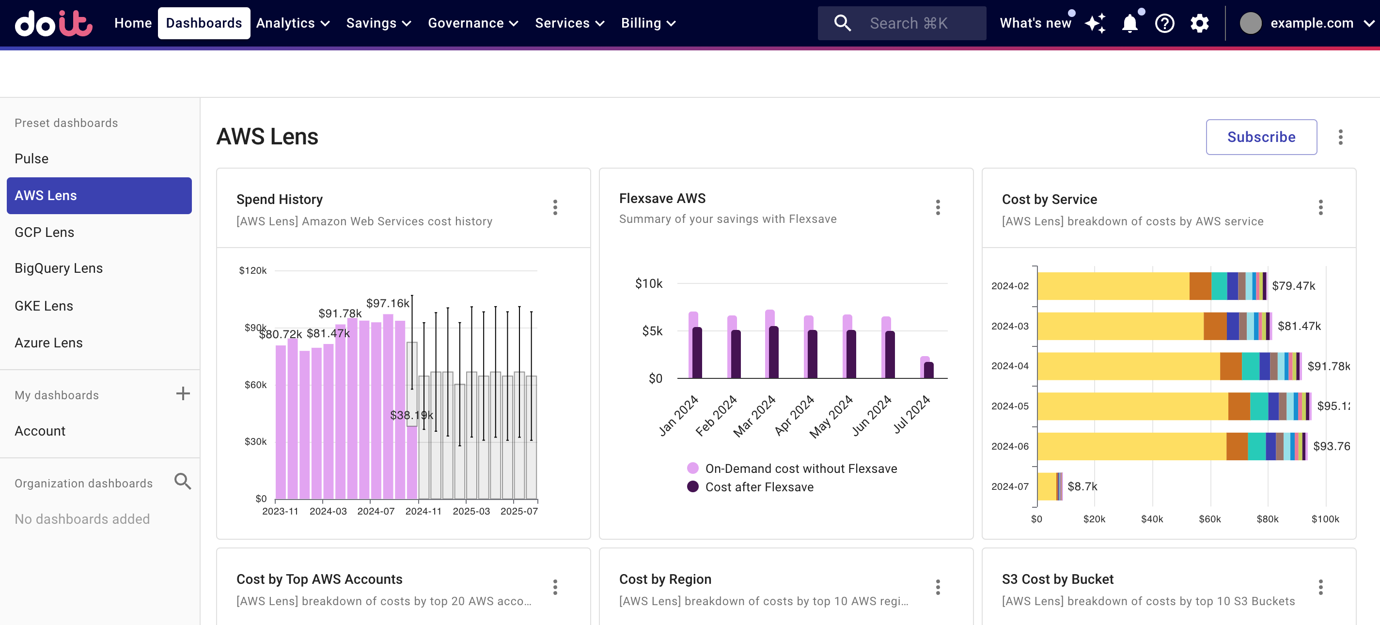Open the GCP Lens dashboard

click(45, 233)
